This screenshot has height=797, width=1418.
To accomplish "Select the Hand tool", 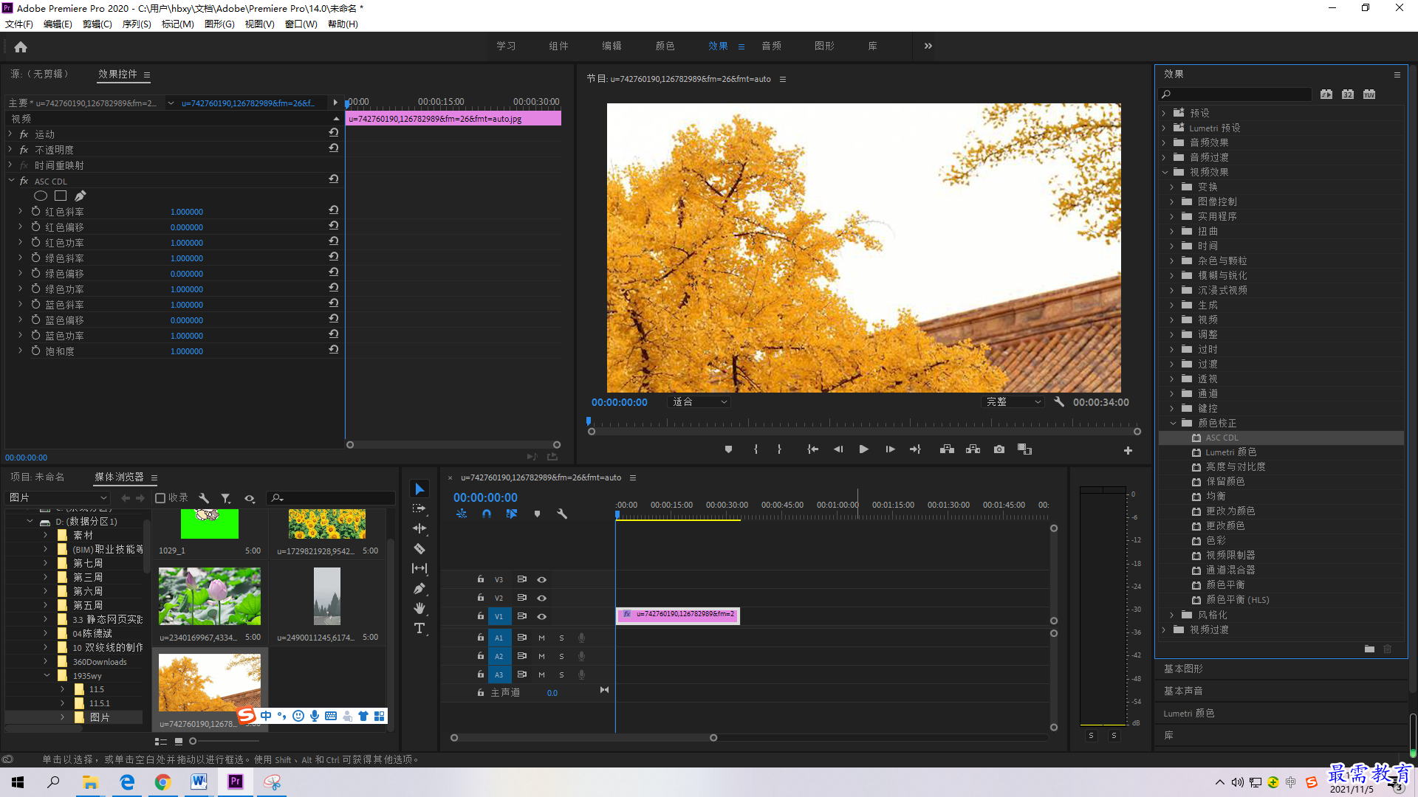I will (419, 608).
